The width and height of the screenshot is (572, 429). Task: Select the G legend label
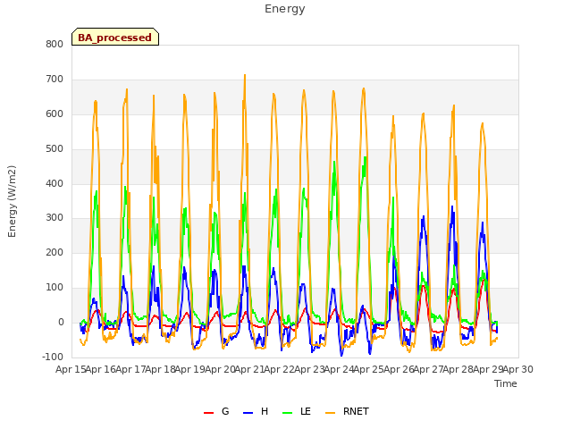pos(225,411)
